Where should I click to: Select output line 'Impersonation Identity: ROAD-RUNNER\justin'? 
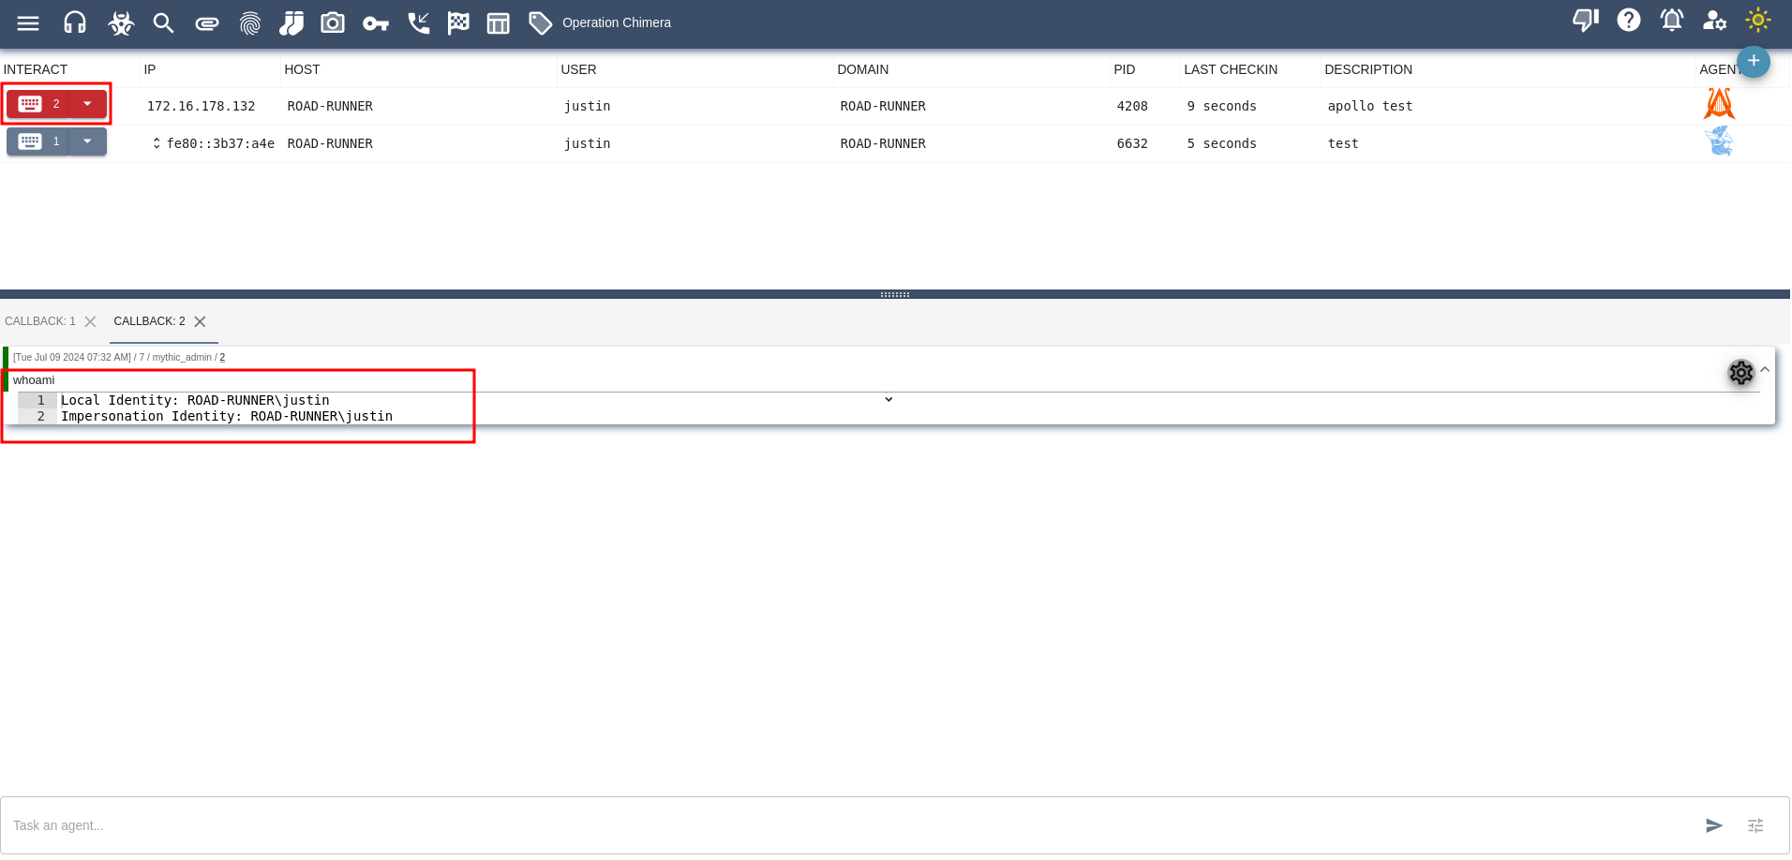(x=227, y=416)
